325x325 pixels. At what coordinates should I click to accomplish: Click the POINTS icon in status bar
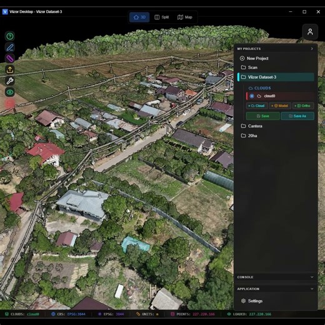click(x=172, y=314)
